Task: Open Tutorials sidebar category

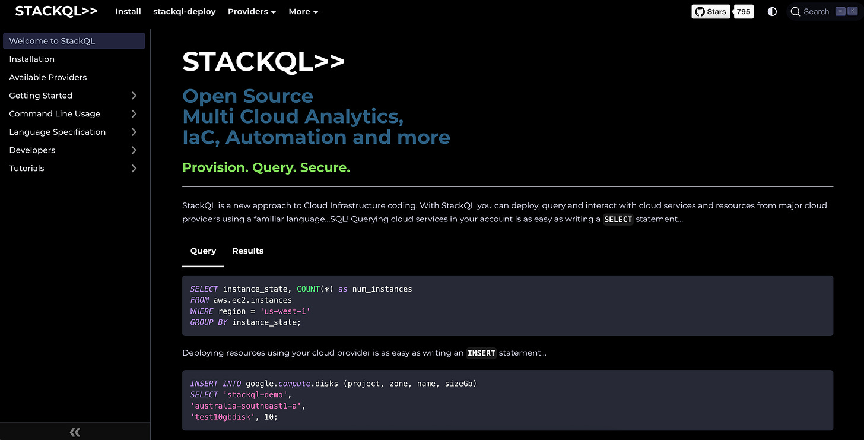Action: (27, 169)
